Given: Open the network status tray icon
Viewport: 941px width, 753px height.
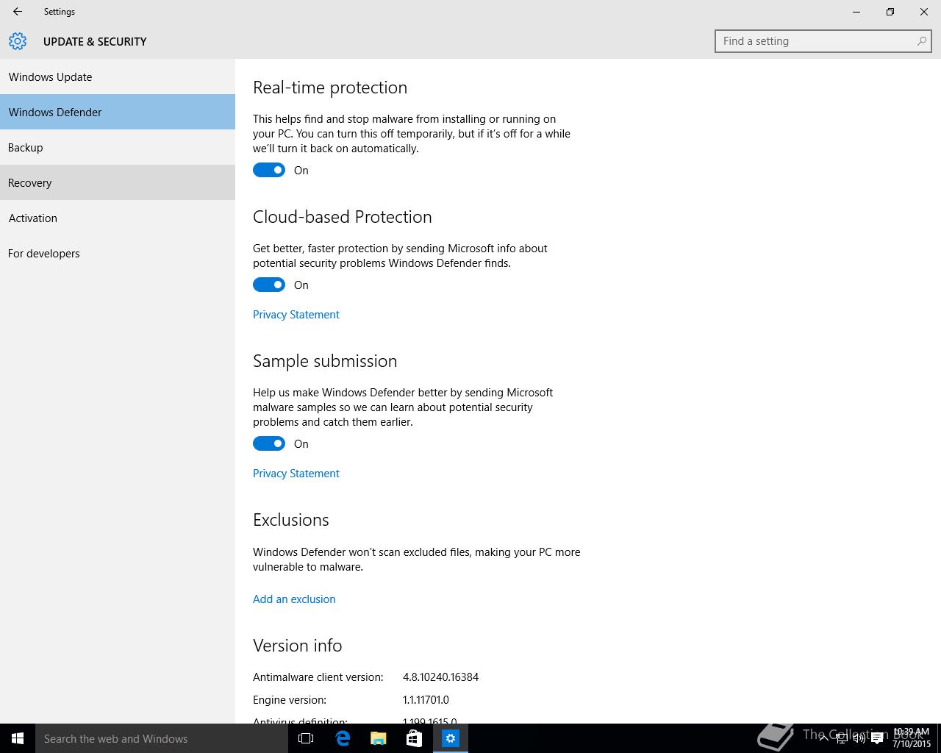Looking at the screenshot, I should [842, 738].
